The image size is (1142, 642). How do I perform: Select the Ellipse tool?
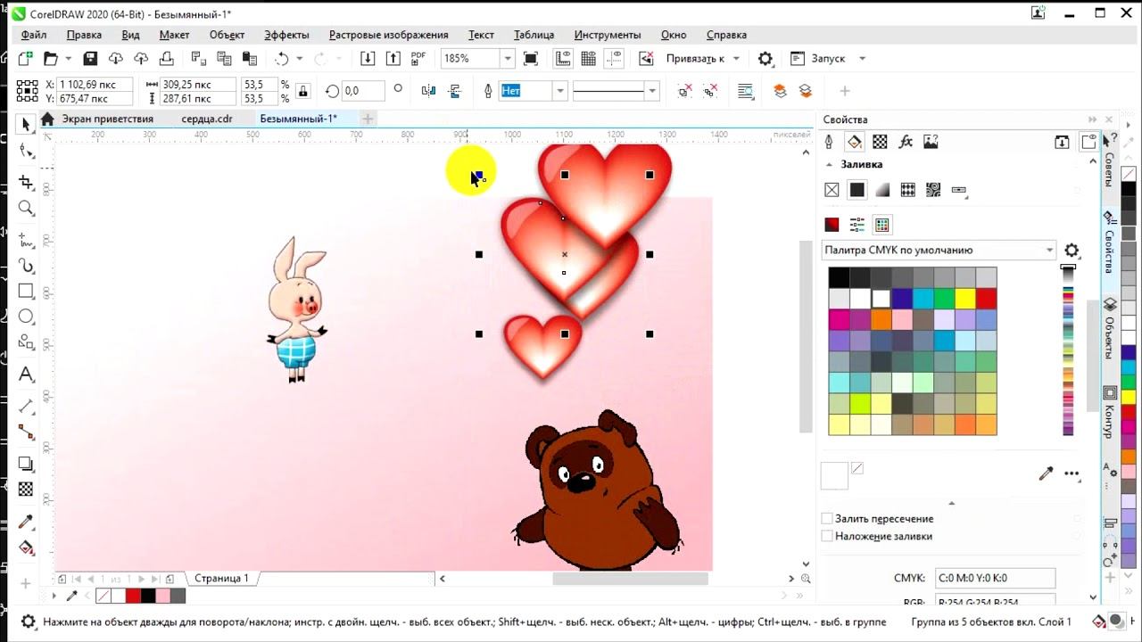point(26,317)
